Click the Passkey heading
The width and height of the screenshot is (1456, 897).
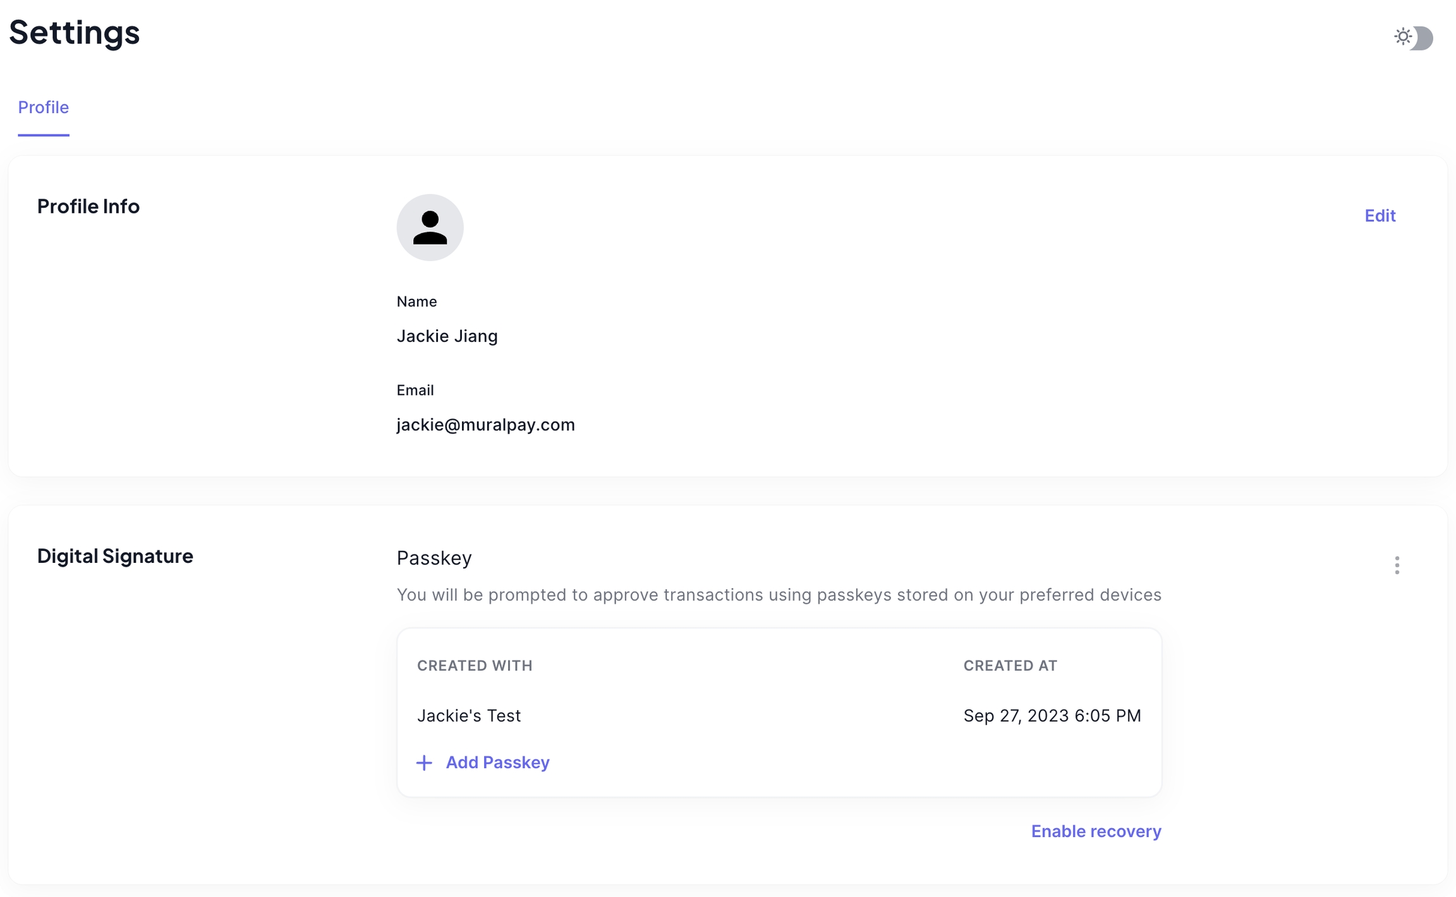(x=434, y=558)
